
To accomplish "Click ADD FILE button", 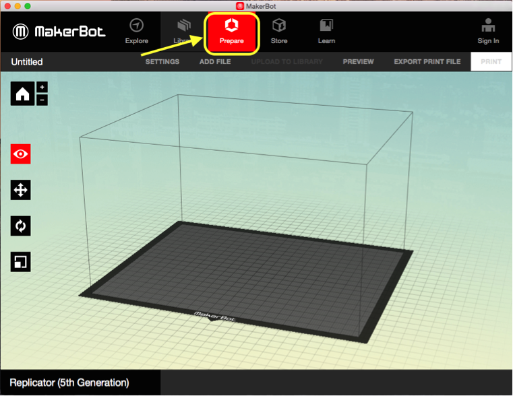I will click(215, 62).
